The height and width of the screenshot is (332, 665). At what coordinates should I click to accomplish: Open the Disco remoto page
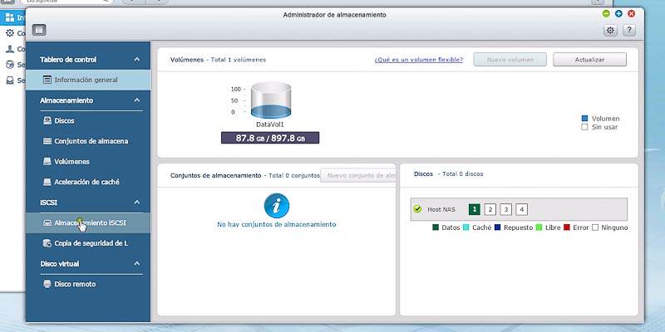click(88, 284)
